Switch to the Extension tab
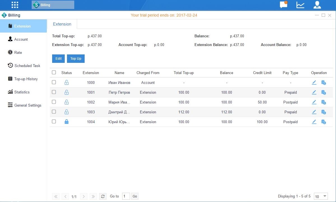Viewport: 336px width, 202px height. click(x=62, y=24)
